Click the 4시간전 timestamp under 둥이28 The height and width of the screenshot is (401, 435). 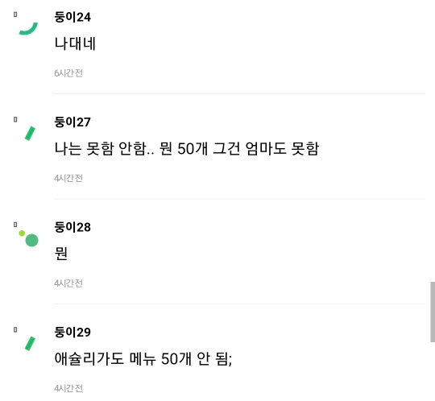(68, 283)
